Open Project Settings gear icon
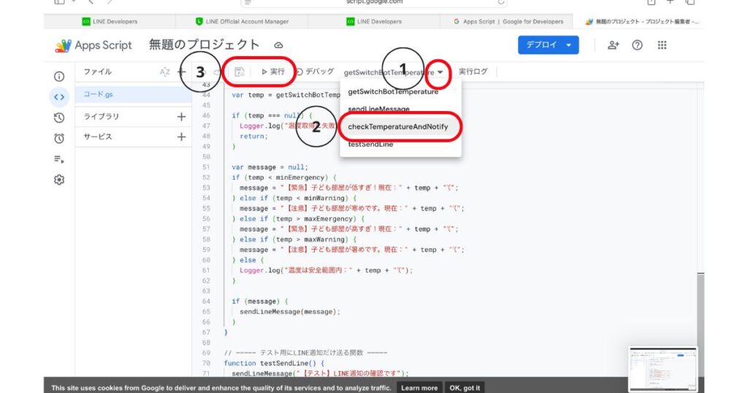The width and height of the screenshot is (748, 393). (x=59, y=180)
